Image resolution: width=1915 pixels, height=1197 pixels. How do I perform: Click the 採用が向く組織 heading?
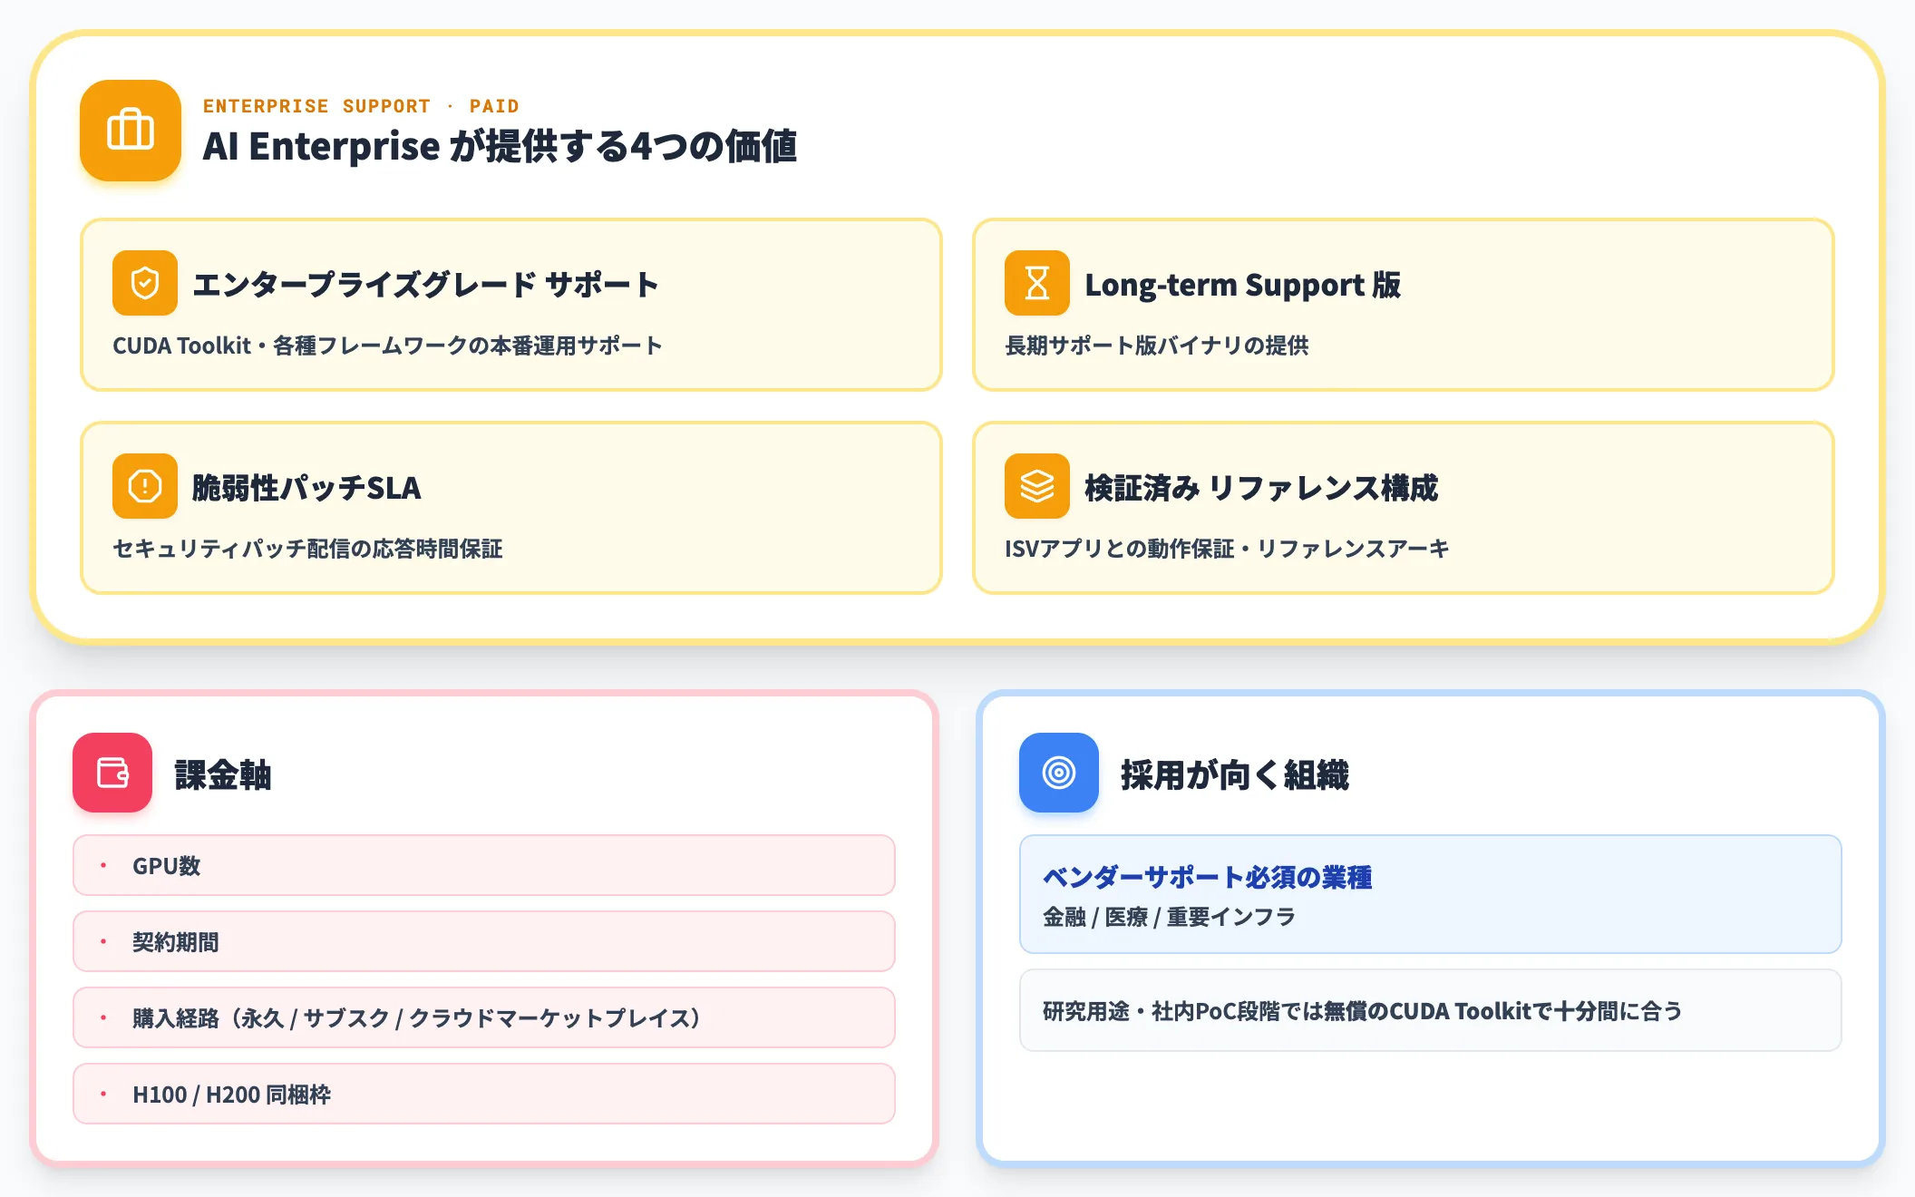point(1235,775)
